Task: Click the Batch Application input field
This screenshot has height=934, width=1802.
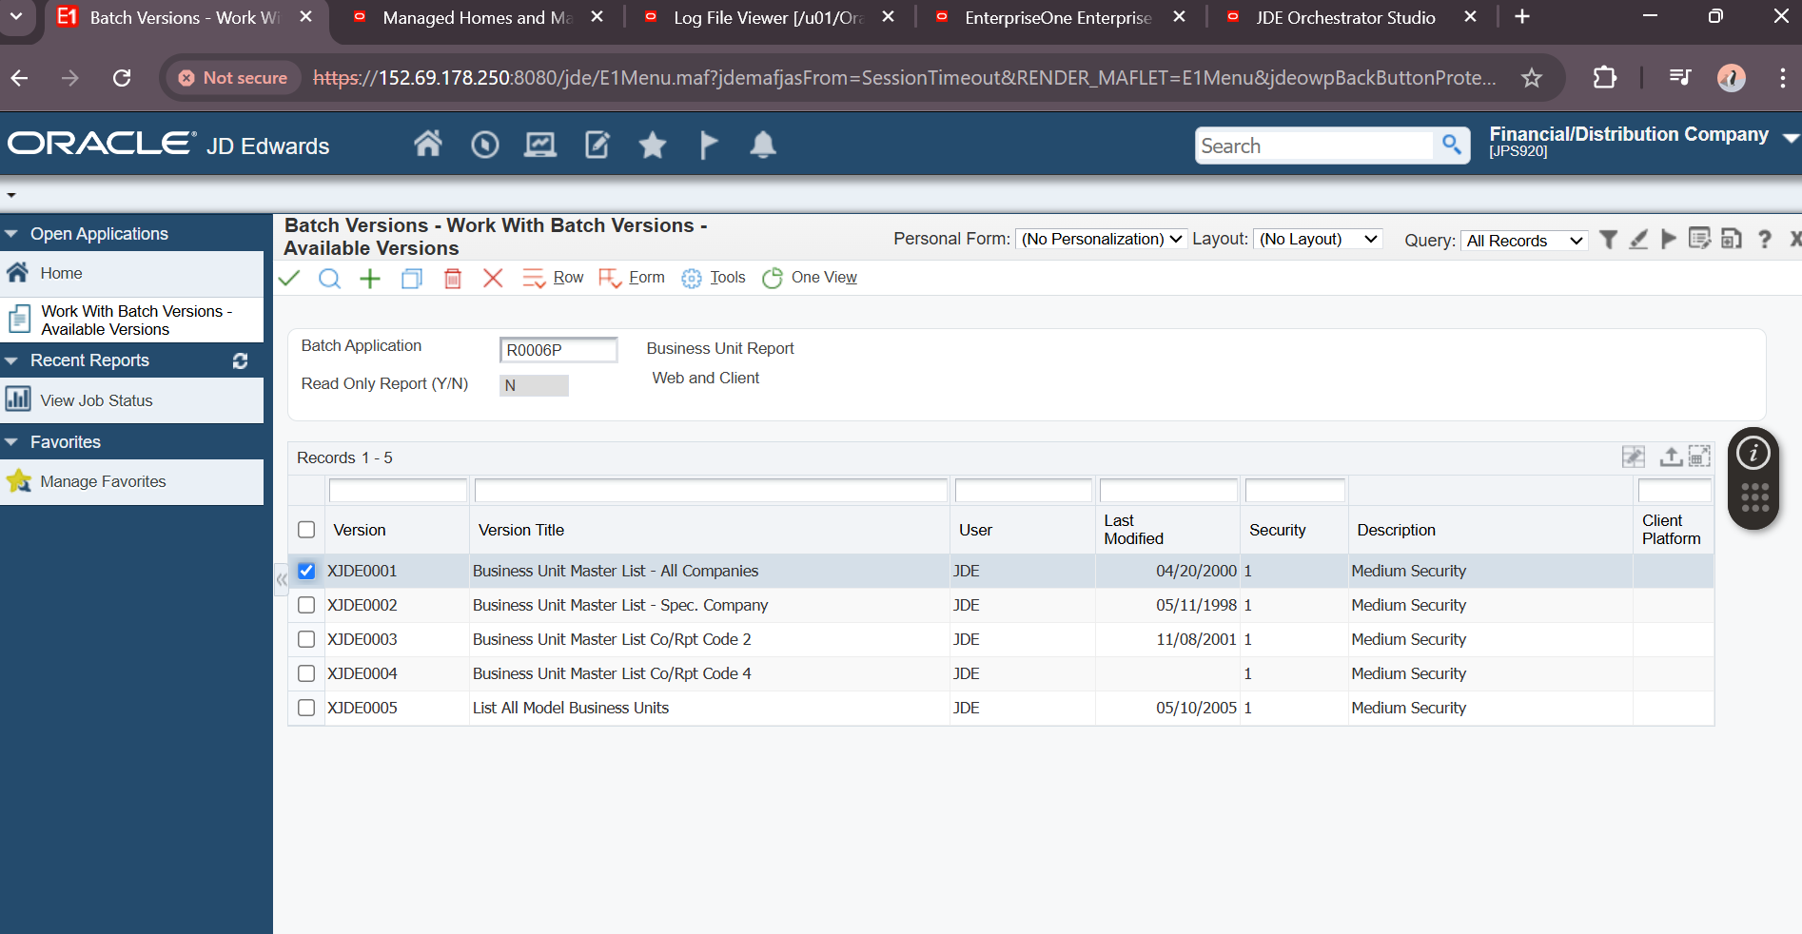Action: (558, 350)
